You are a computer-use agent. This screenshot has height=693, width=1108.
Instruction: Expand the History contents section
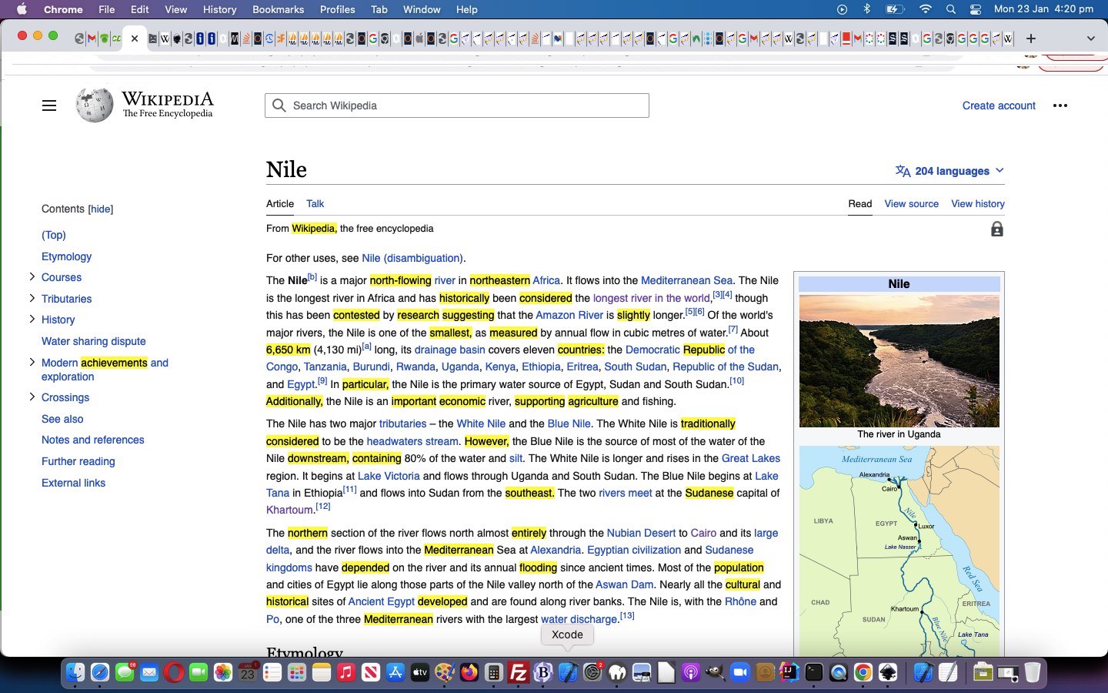32,319
